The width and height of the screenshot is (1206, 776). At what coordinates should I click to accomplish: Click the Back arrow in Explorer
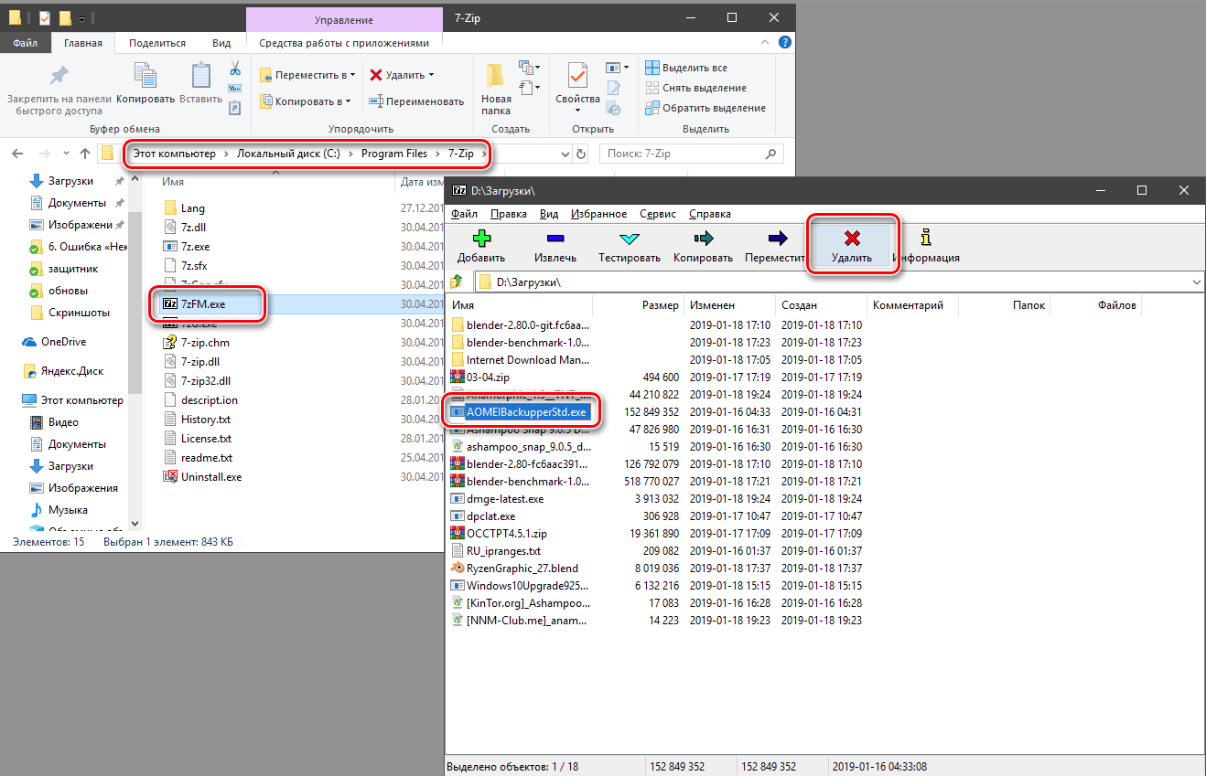click(x=17, y=154)
